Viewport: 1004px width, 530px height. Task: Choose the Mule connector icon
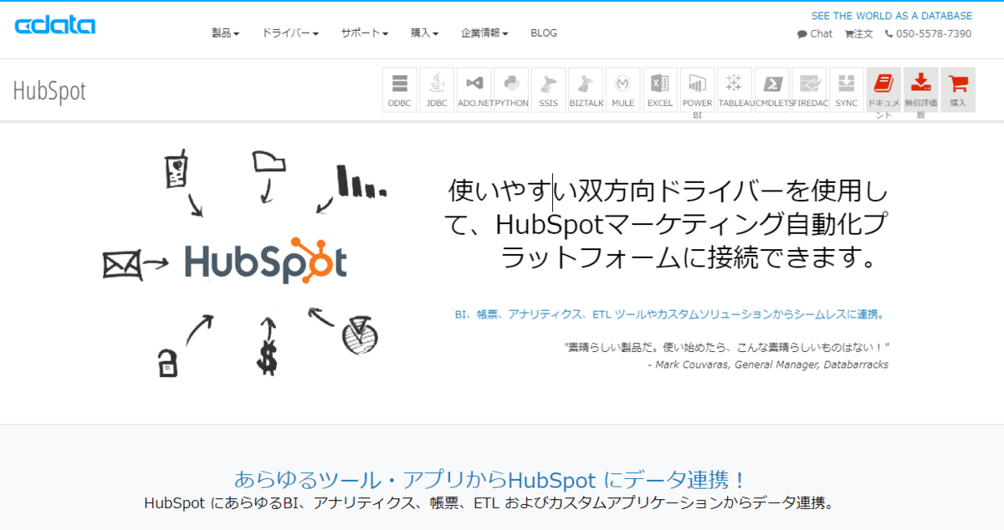(622, 89)
